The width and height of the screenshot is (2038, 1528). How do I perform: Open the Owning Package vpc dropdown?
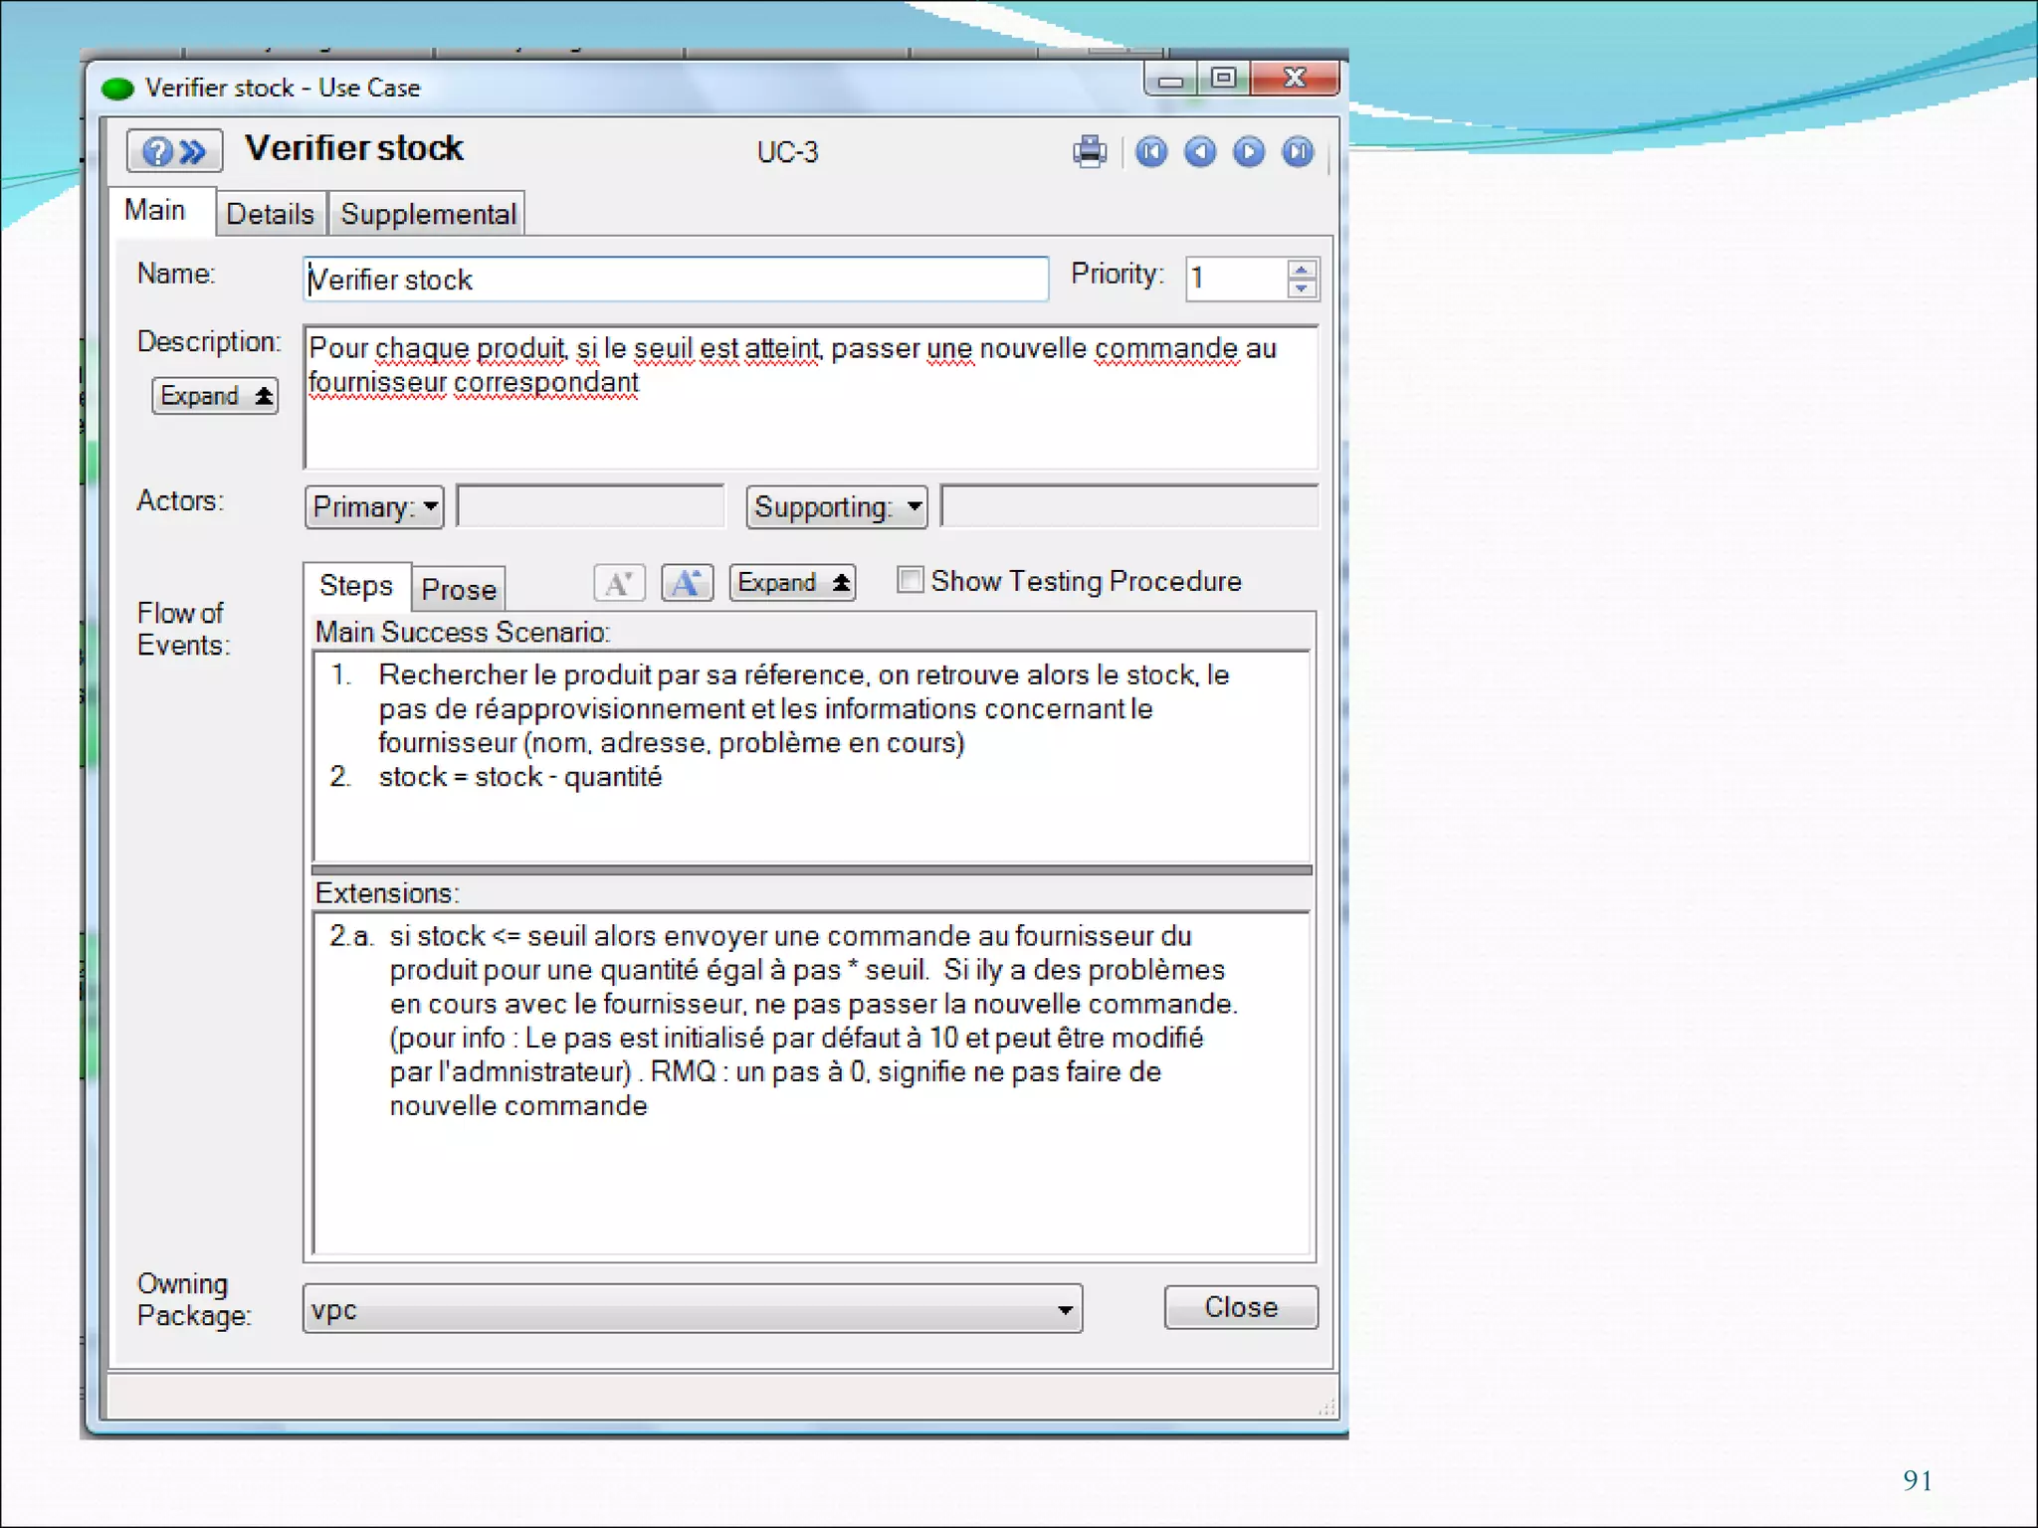click(1065, 1310)
